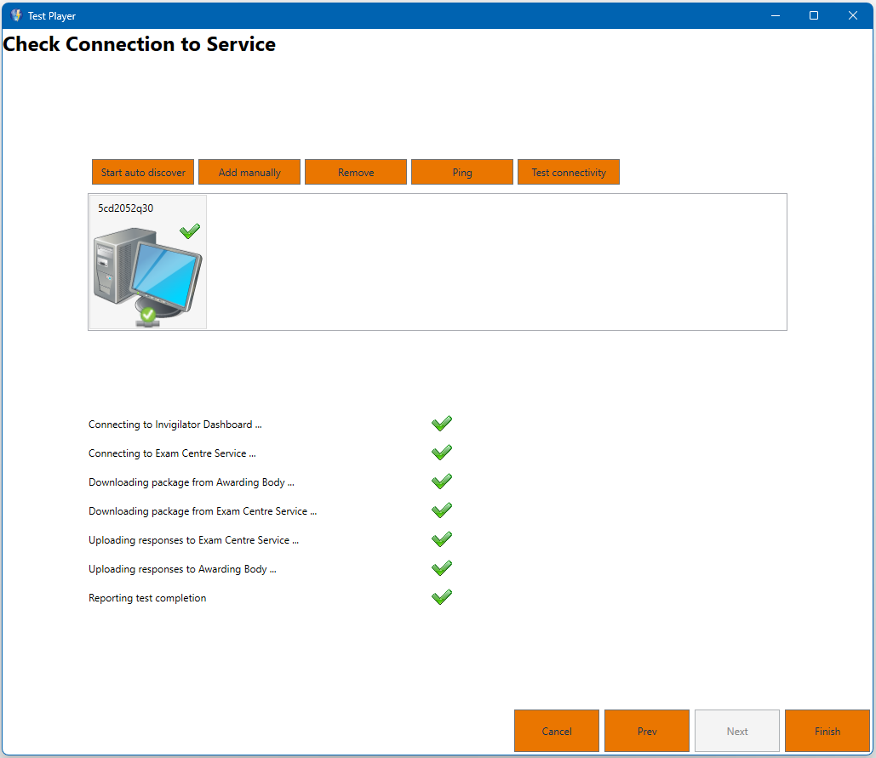Select the 5cd2052q30 machine name label
The image size is (876, 758).
tap(126, 208)
